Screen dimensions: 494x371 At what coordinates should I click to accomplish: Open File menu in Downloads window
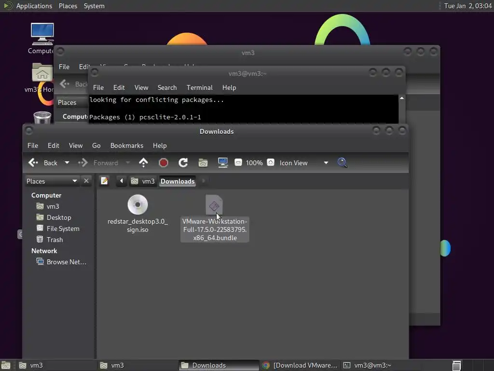pos(33,145)
